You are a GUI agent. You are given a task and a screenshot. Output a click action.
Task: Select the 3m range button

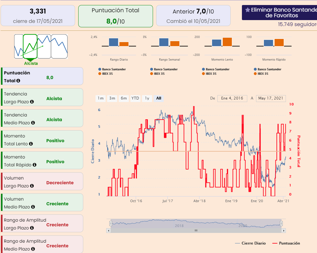click(x=112, y=98)
